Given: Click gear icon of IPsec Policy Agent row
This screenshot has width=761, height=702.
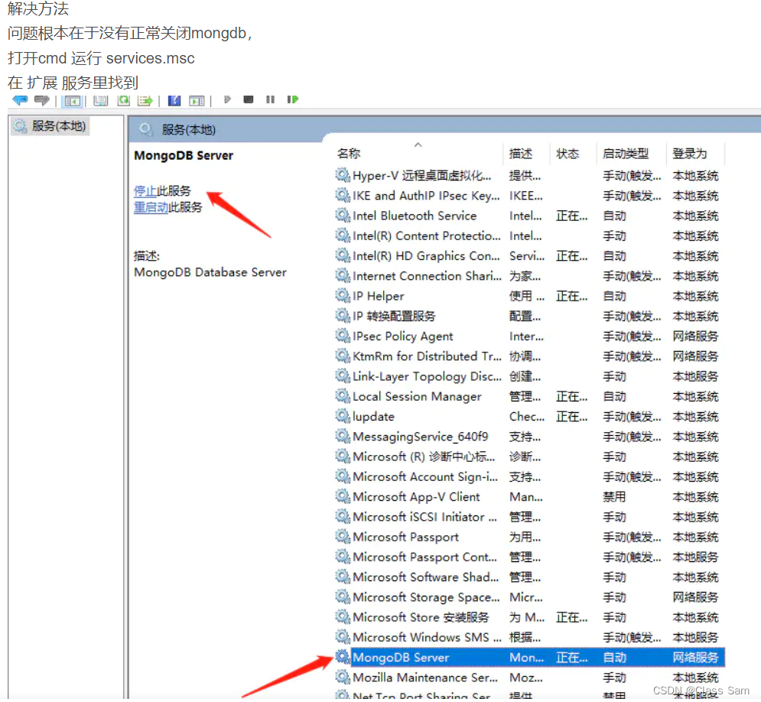Looking at the screenshot, I should pos(343,336).
